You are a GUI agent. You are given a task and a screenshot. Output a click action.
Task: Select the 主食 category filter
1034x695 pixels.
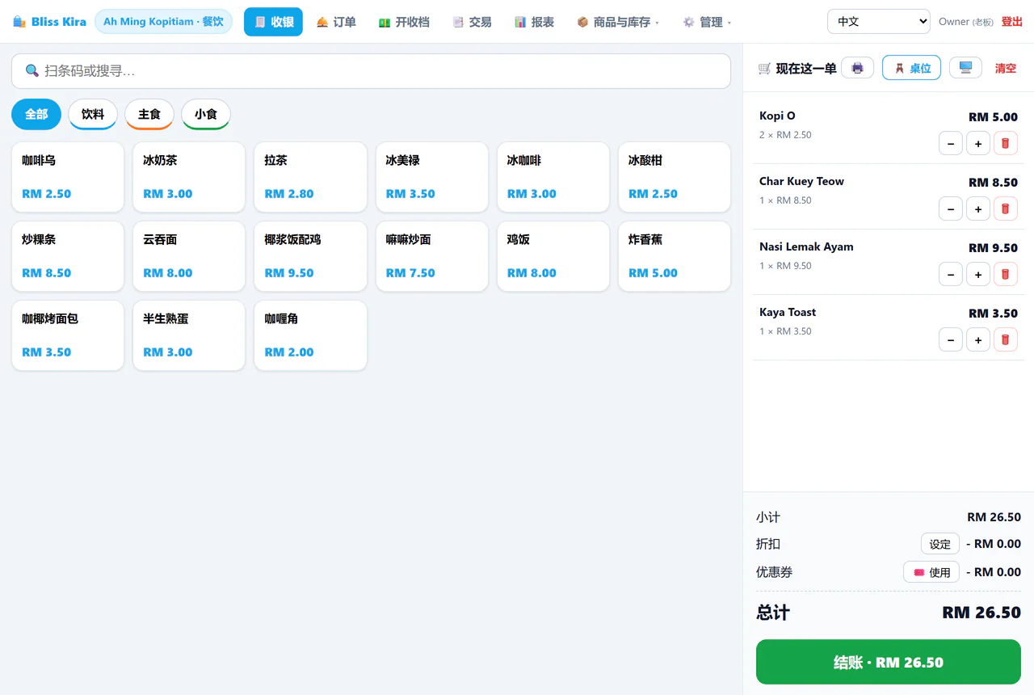point(149,115)
